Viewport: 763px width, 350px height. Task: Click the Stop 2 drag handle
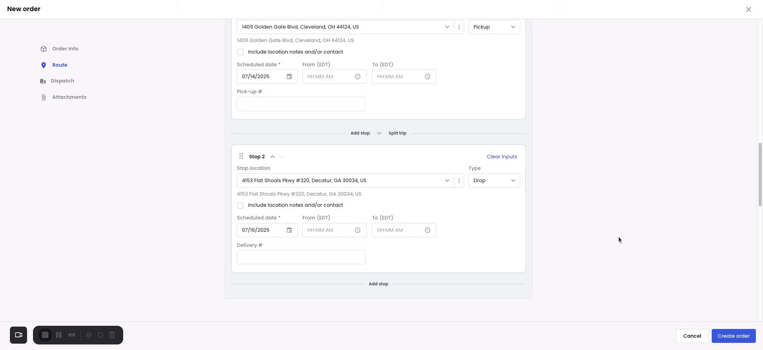(x=241, y=157)
